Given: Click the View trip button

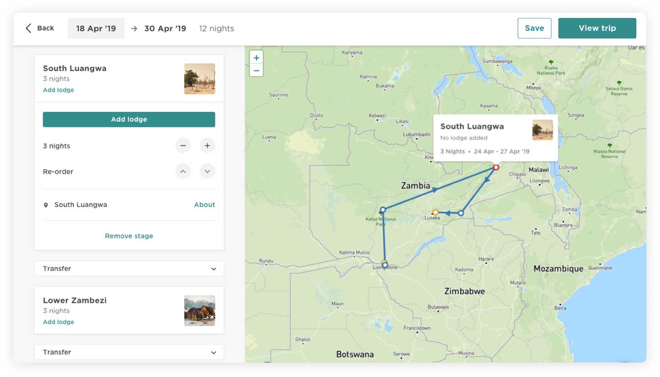Looking at the screenshot, I should (x=597, y=28).
